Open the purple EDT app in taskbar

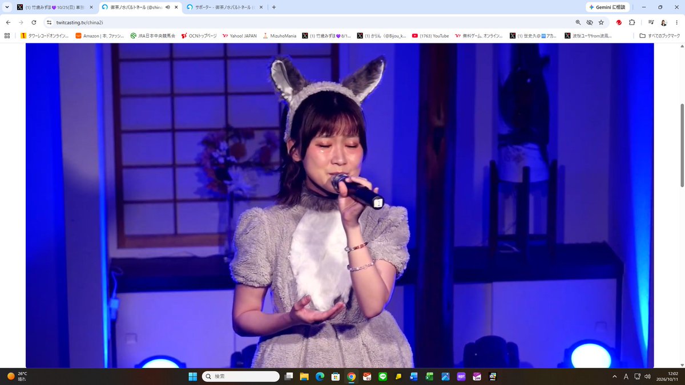[x=461, y=376]
